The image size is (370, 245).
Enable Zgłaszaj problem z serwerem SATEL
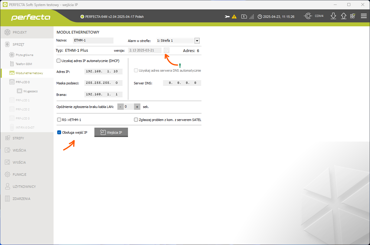[136, 120]
